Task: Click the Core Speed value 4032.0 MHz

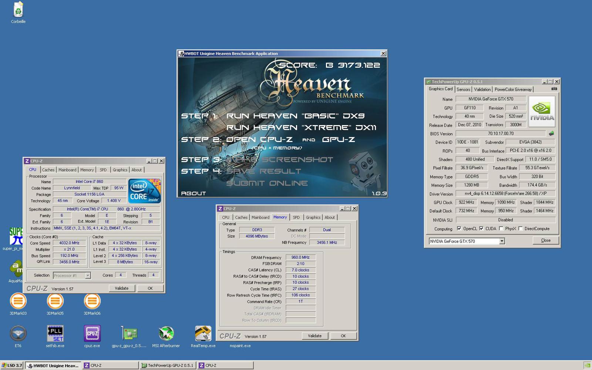Action: point(70,243)
